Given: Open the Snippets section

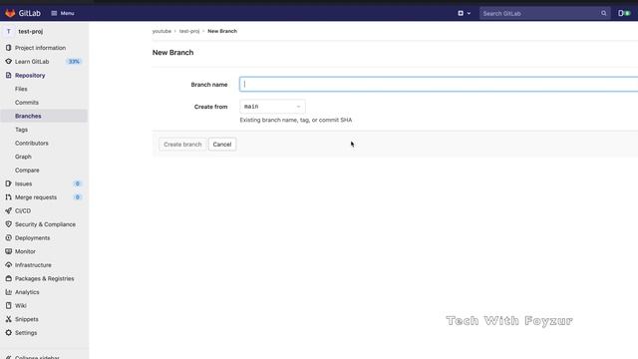Looking at the screenshot, I should [27, 319].
